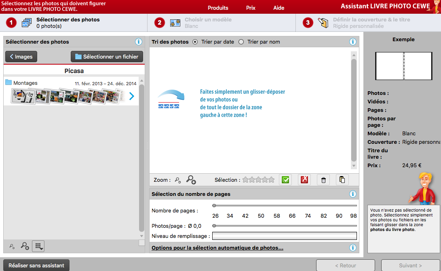Click the red deselect X button
The width and height of the screenshot is (441, 271).
tap(304, 180)
